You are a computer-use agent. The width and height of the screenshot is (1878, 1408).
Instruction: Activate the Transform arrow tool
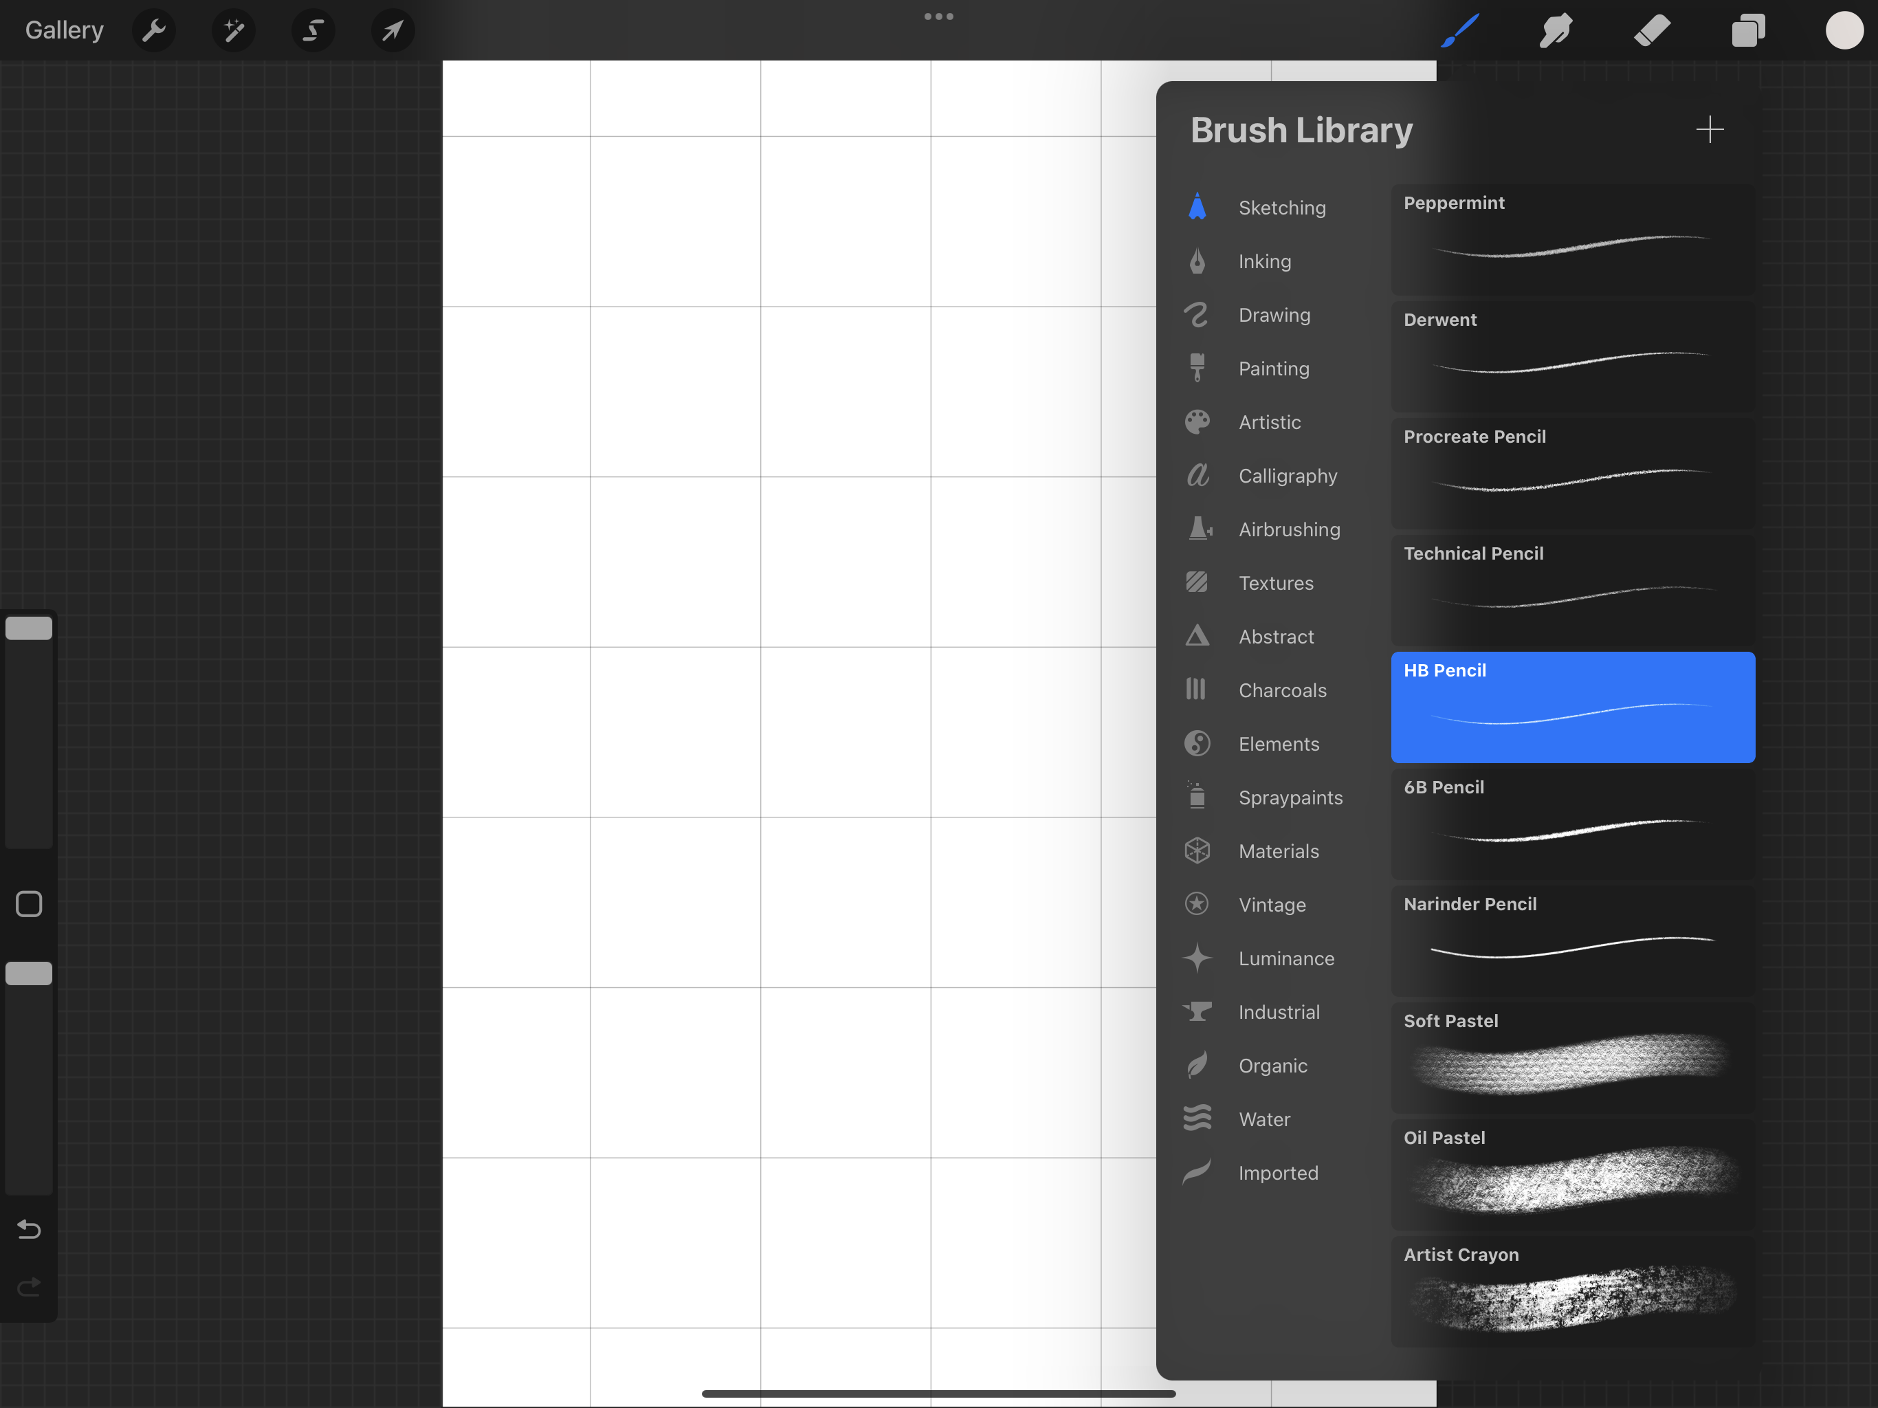tap(393, 30)
